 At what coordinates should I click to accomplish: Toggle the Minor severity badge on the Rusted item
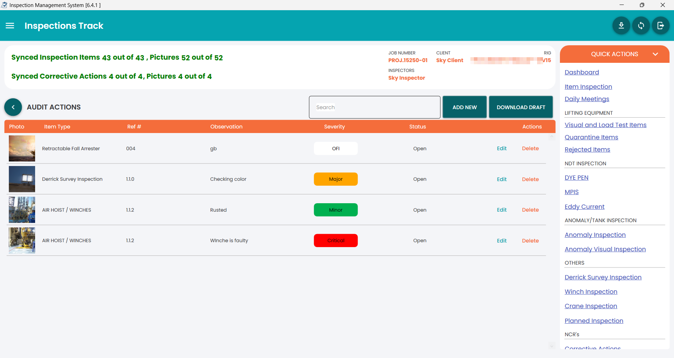point(336,210)
